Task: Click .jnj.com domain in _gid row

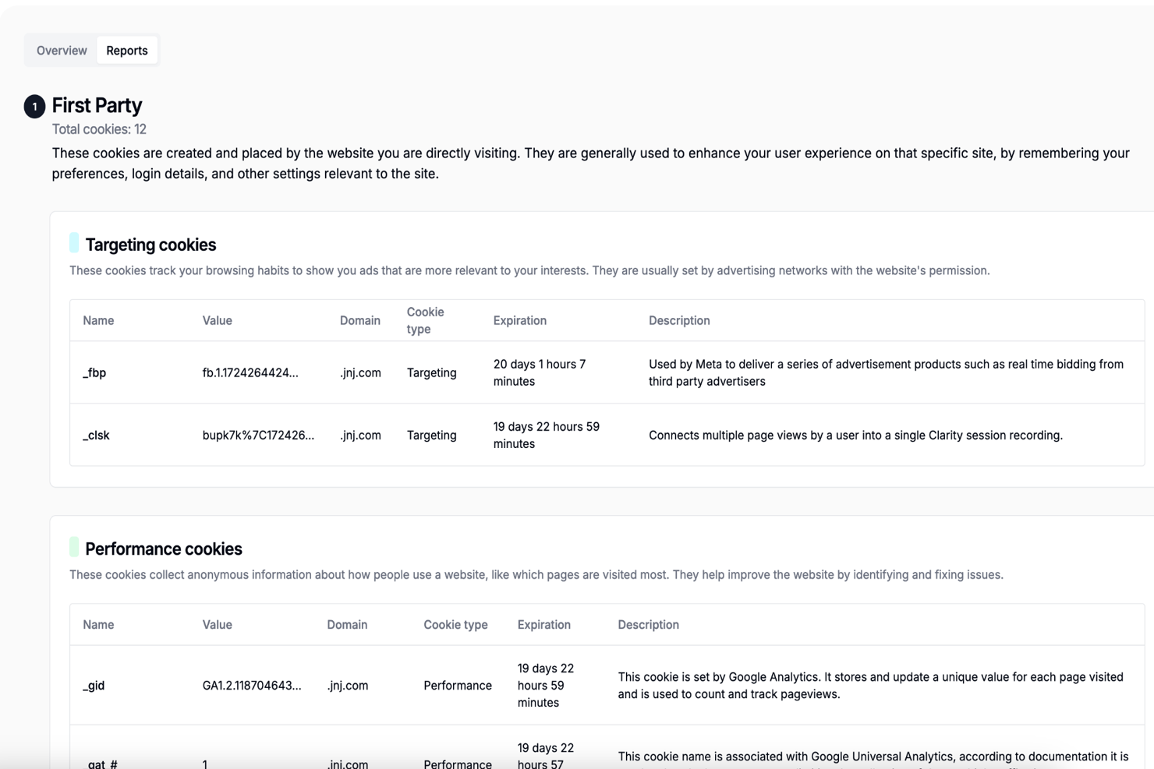Action: 348,685
